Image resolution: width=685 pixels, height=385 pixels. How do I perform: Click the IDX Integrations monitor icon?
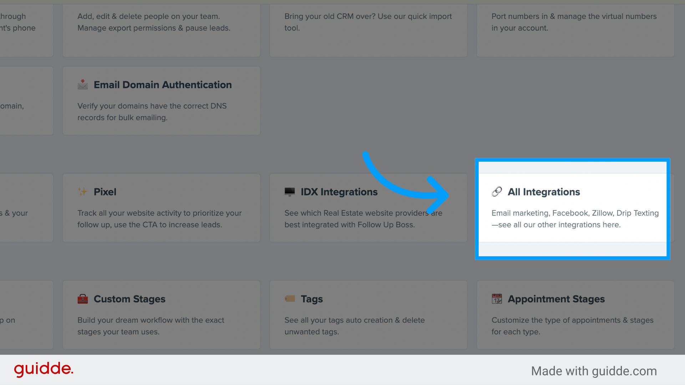tap(289, 192)
